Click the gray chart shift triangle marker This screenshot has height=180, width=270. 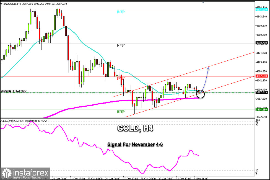(x=203, y=2)
